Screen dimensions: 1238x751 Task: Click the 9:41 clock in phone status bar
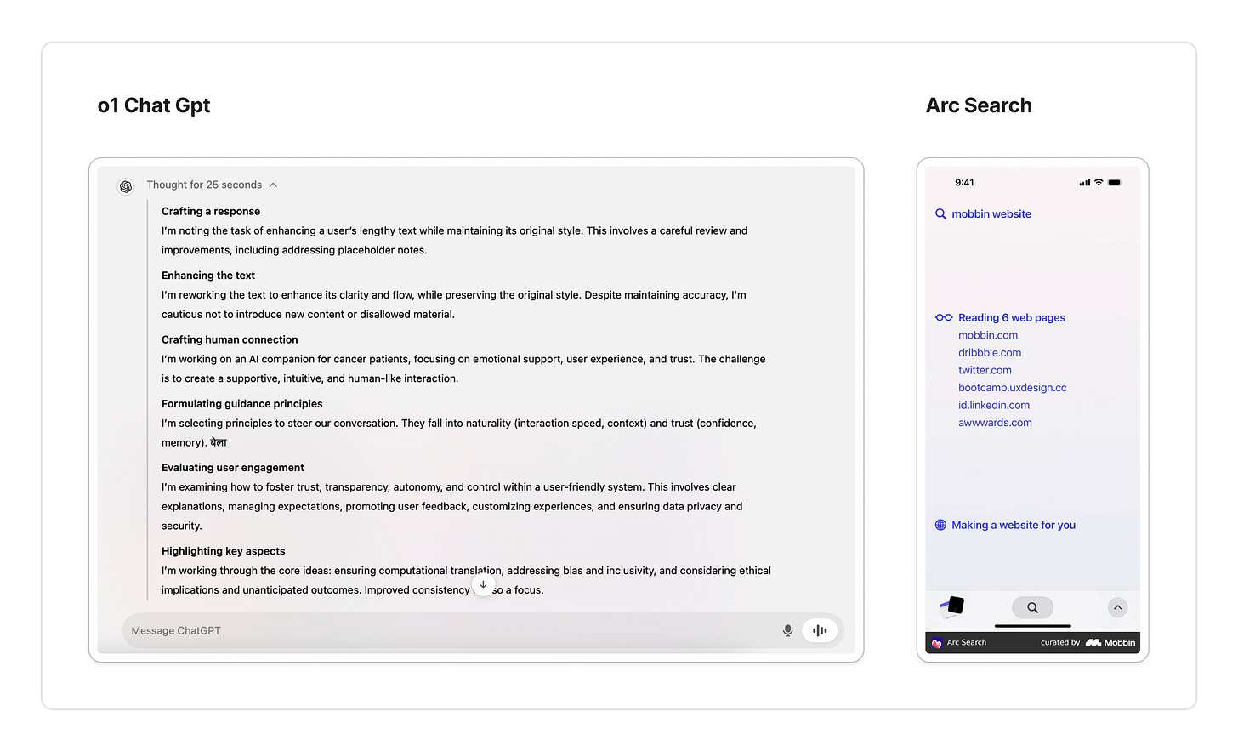[964, 183]
